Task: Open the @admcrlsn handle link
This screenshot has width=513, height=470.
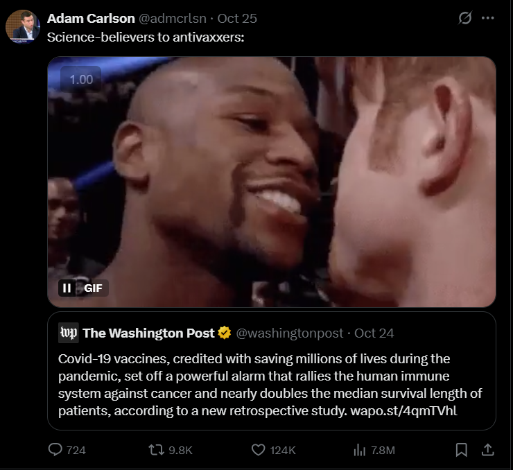Action: point(173,19)
